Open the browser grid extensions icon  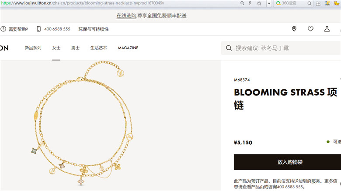[318, 3]
